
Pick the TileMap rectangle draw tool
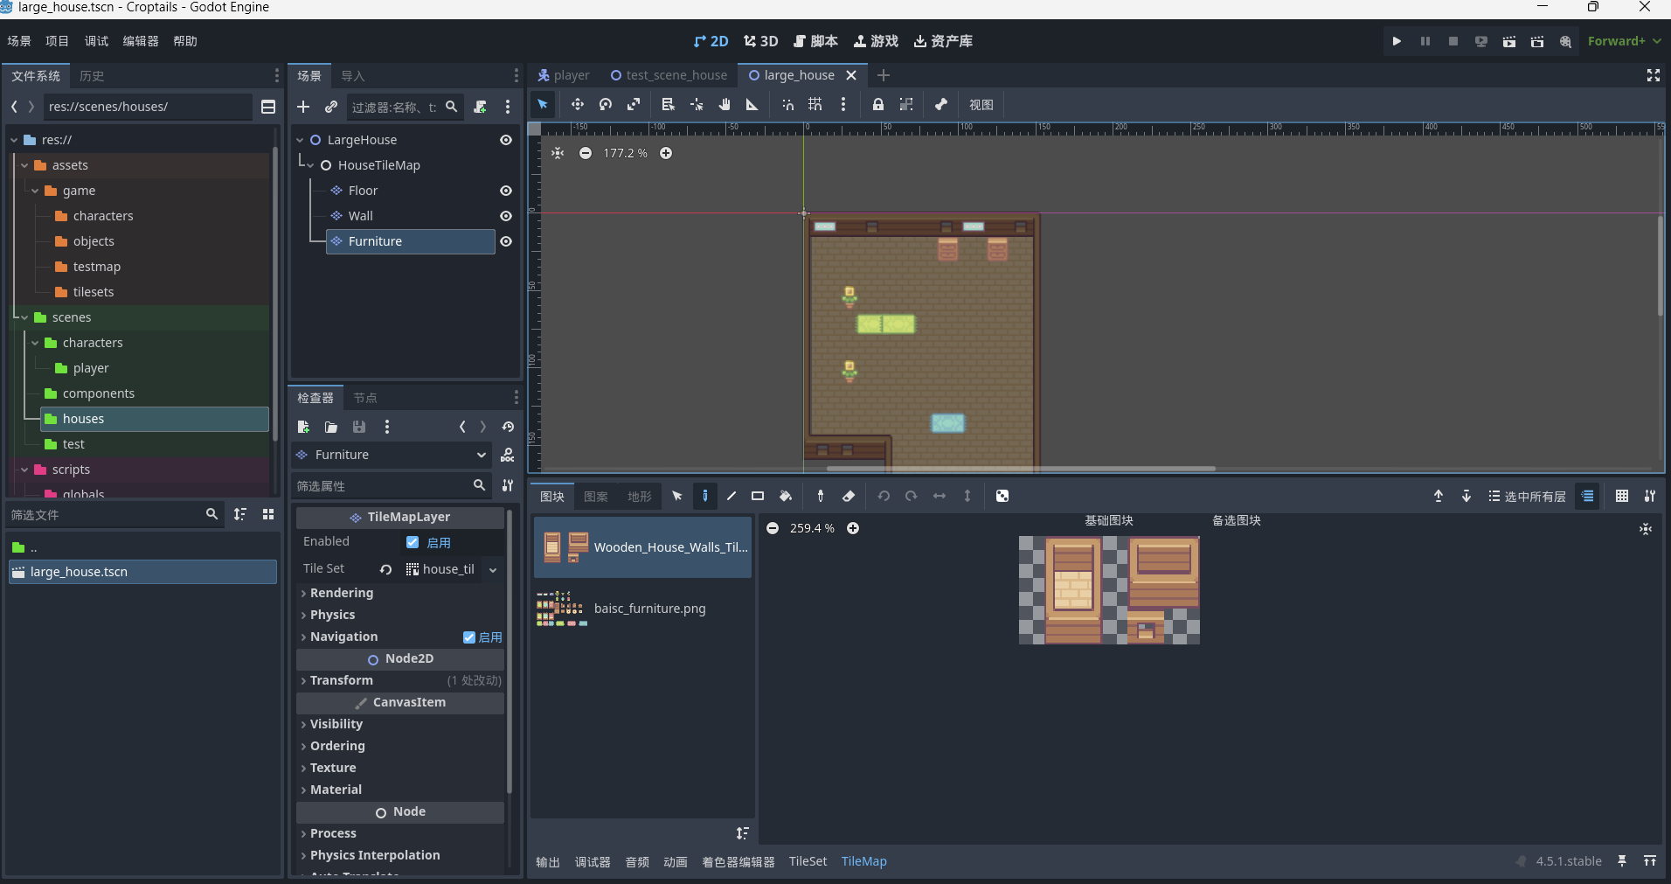click(758, 497)
